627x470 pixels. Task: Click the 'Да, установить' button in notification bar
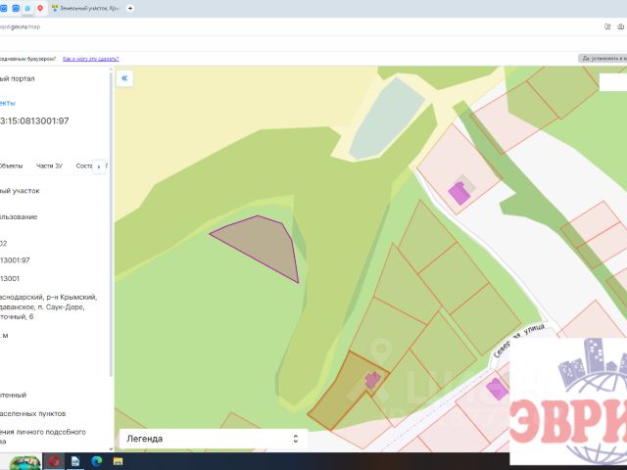coord(603,59)
